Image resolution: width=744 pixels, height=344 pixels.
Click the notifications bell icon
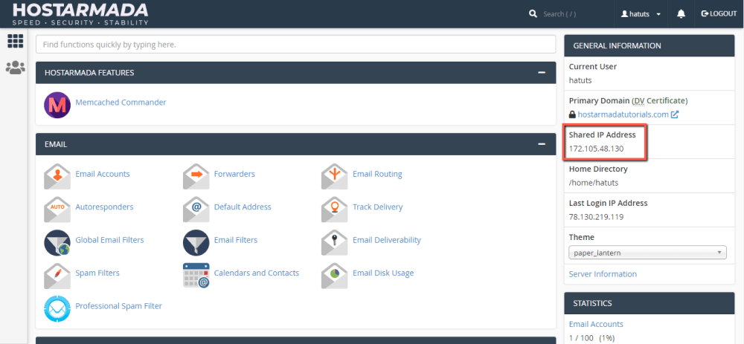(x=681, y=13)
